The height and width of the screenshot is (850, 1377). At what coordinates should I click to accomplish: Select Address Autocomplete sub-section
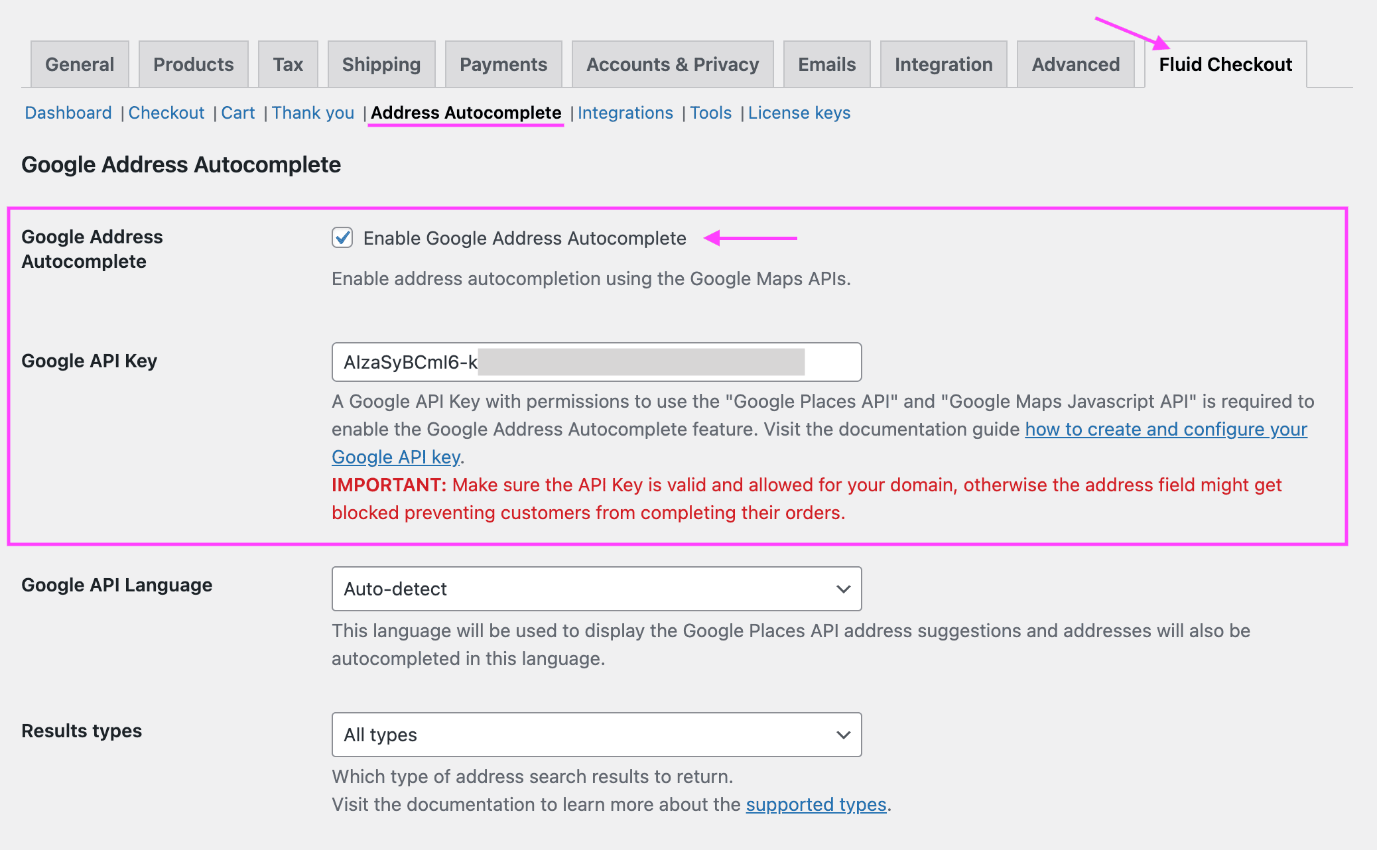point(466,113)
